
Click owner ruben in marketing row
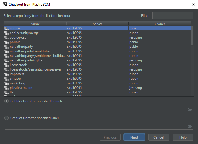coord(134,83)
